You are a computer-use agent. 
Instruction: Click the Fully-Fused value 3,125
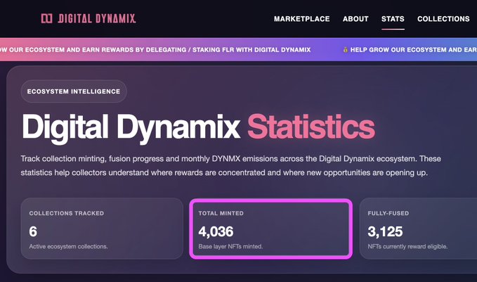385,232
